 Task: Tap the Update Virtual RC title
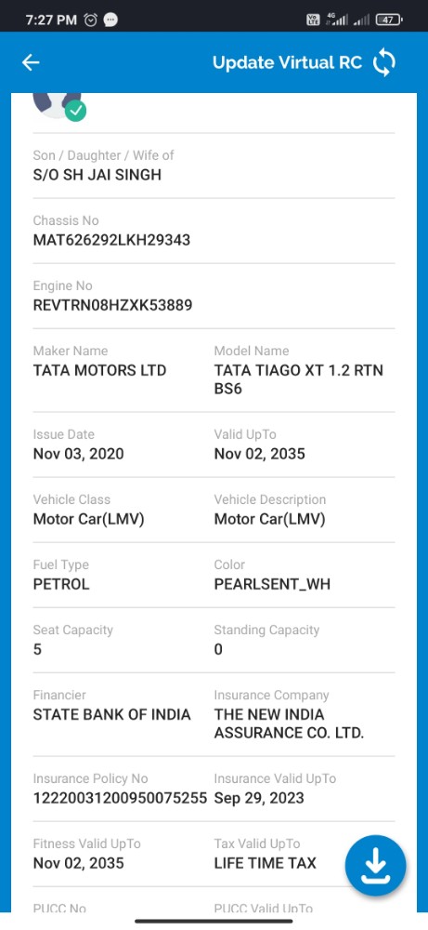point(287,63)
